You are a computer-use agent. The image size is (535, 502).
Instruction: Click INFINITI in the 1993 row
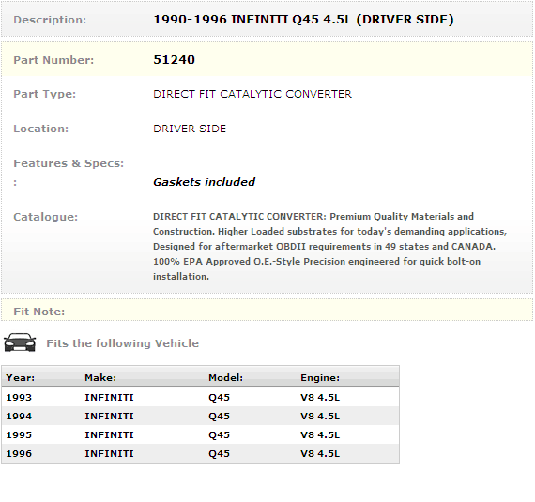click(x=109, y=397)
